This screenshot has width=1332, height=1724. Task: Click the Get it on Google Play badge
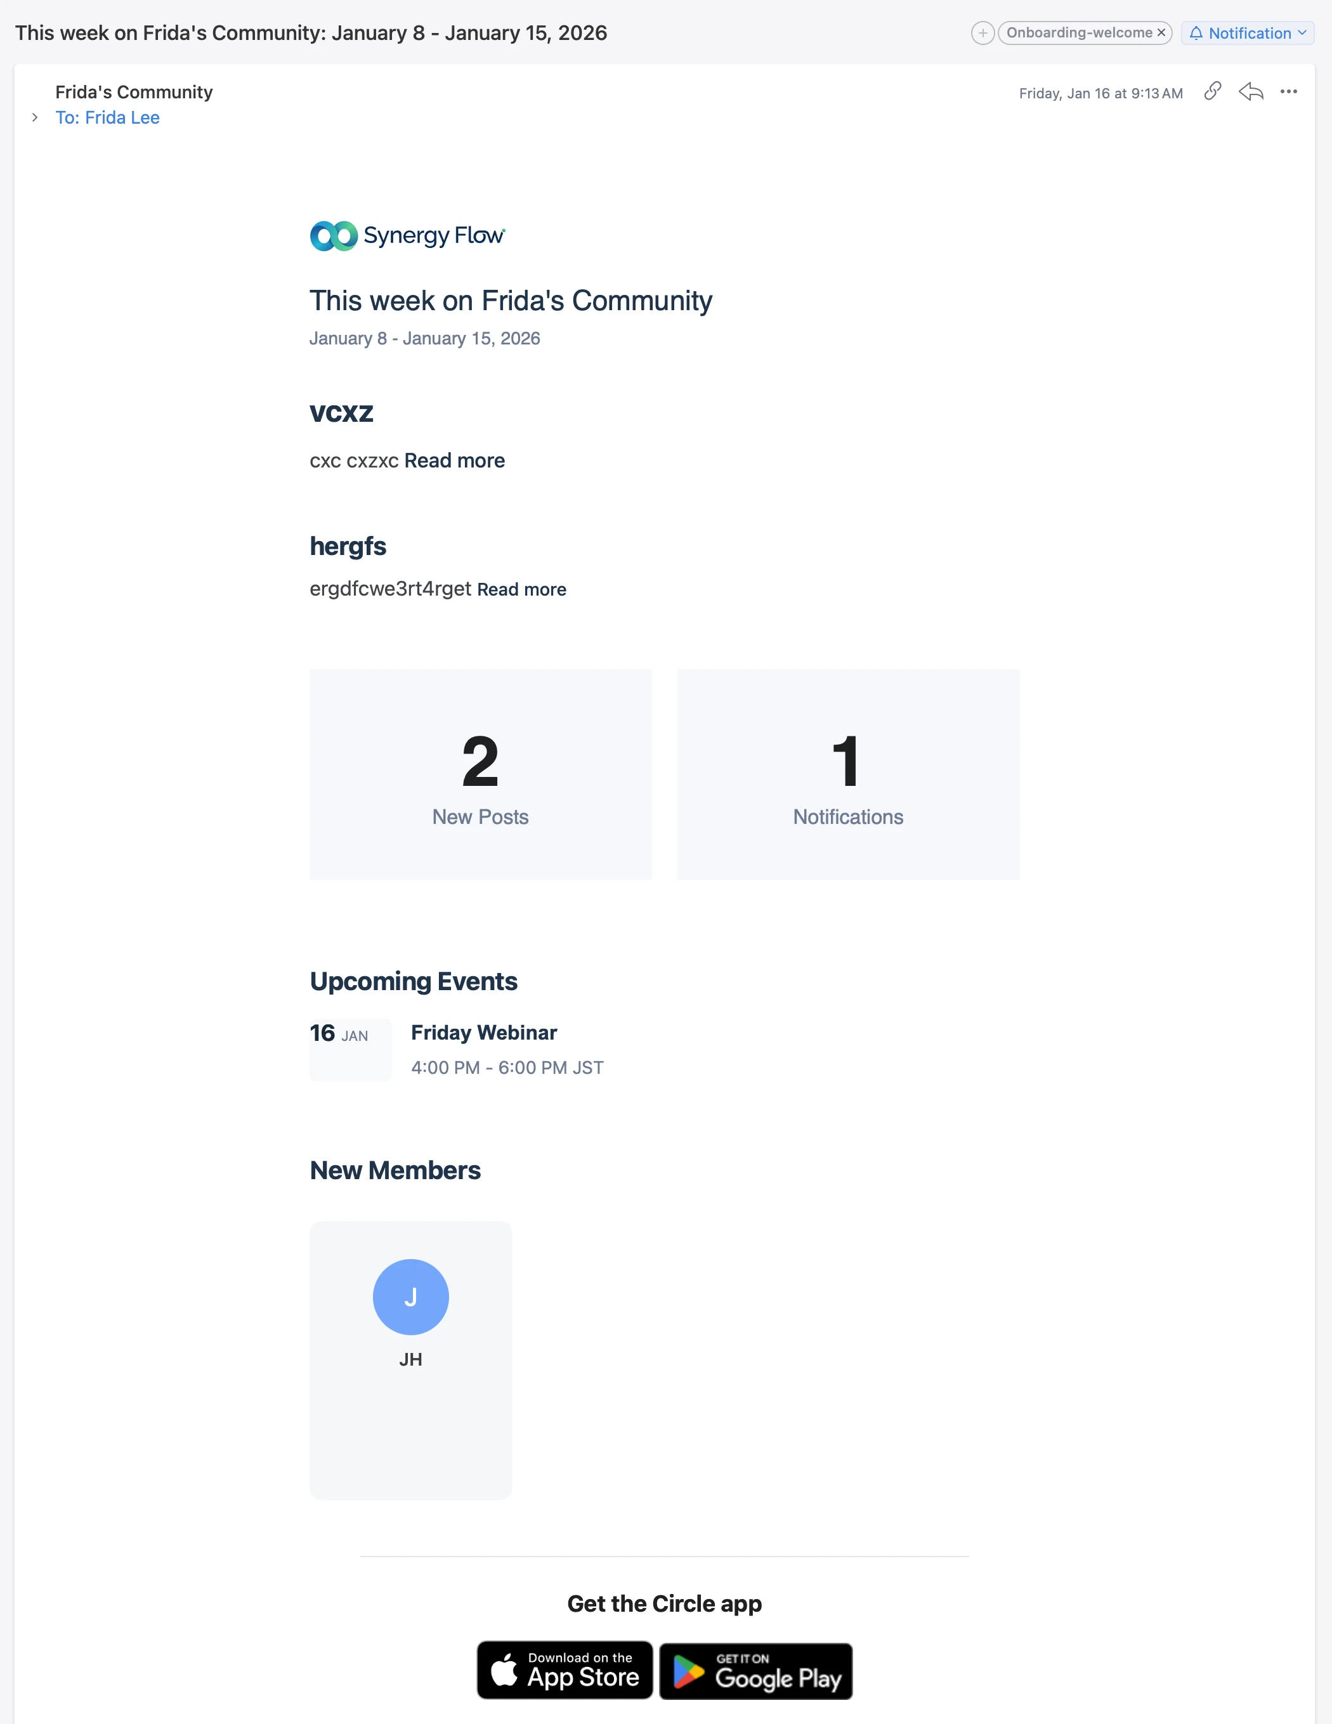[x=755, y=1671]
